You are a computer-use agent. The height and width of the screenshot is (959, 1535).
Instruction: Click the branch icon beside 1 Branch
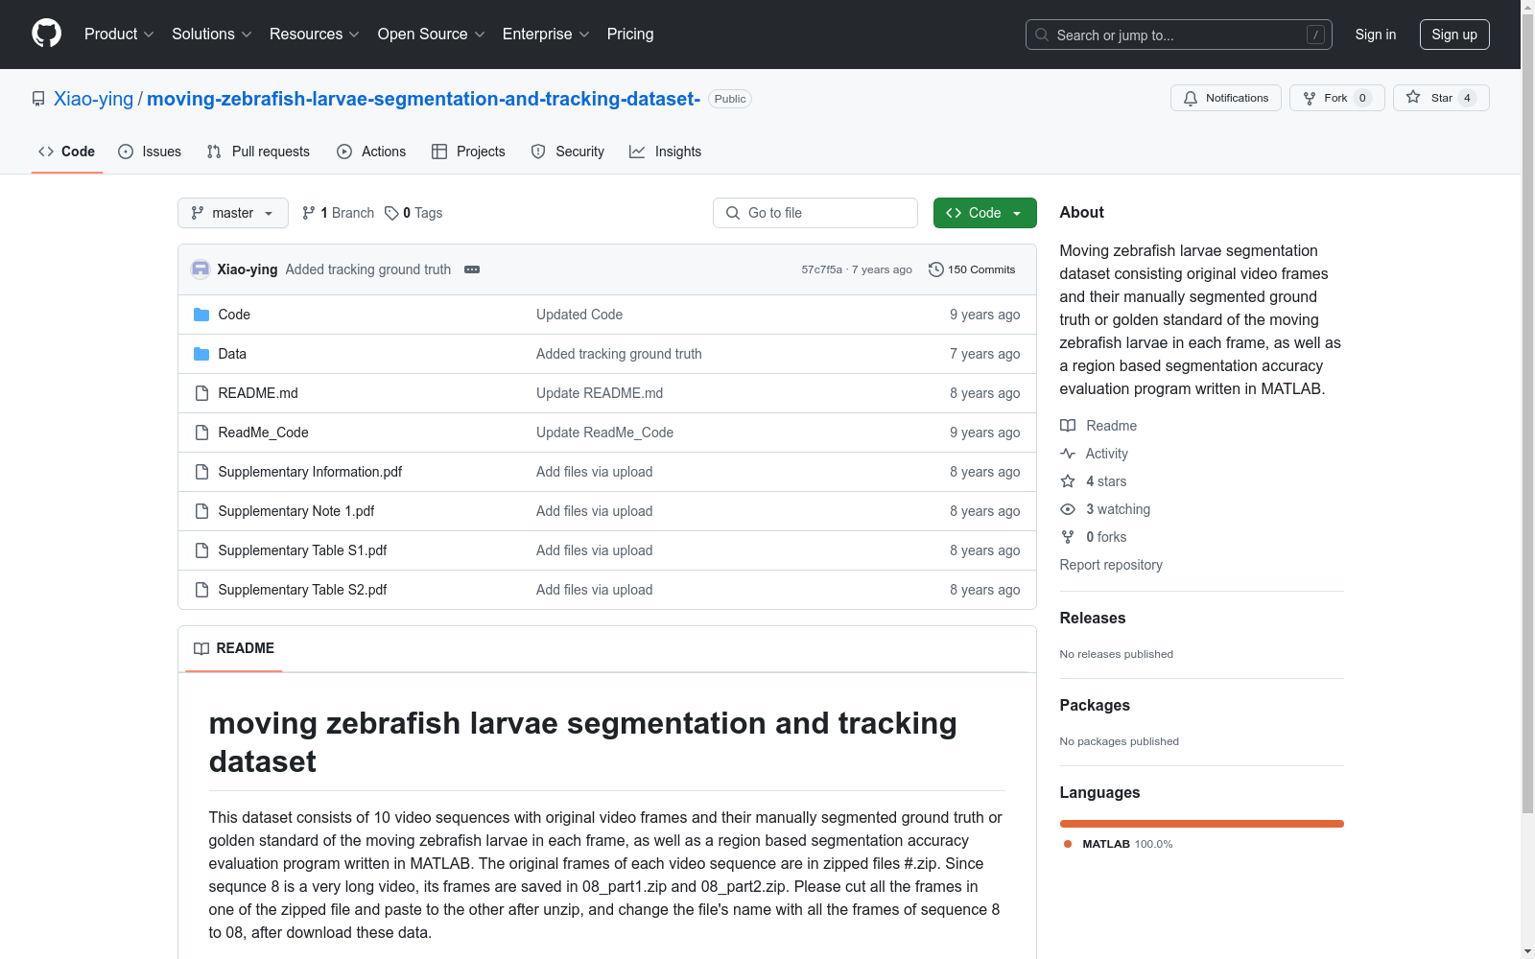pyautogui.click(x=309, y=213)
